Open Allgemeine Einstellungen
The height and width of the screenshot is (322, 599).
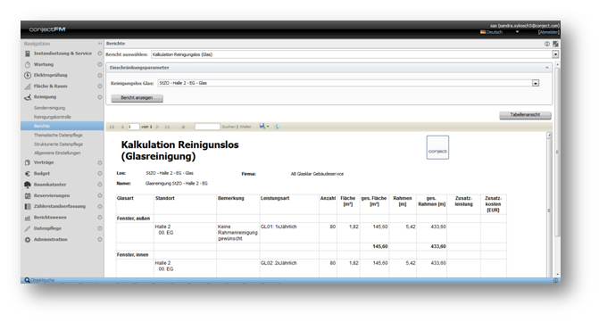(57, 153)
